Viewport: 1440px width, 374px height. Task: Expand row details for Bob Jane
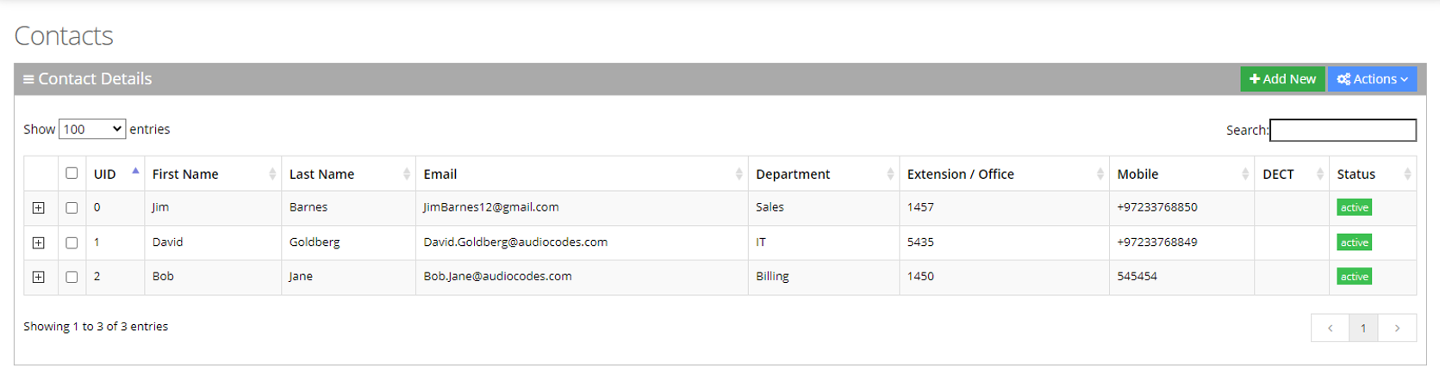click(39, 277)
